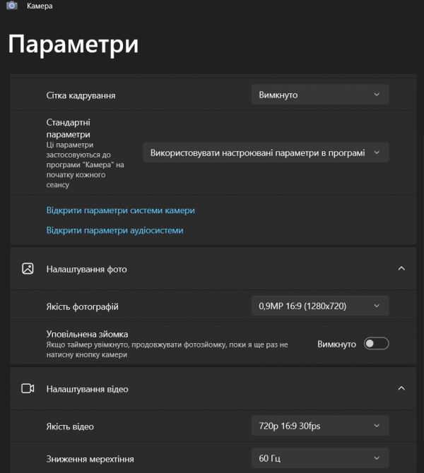The image size is (424, 473).
Task: Open the Сітка кадрування dropdown
Action: 319,95
